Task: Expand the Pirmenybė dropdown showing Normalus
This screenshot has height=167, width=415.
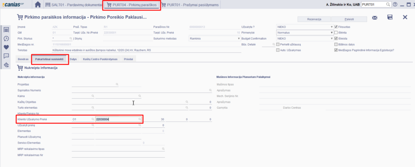Action: coord(304,32)
